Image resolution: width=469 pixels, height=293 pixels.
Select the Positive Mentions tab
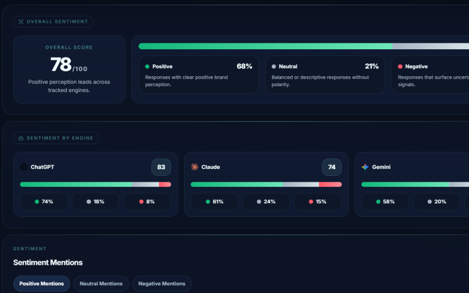click(x=42, y=284)
